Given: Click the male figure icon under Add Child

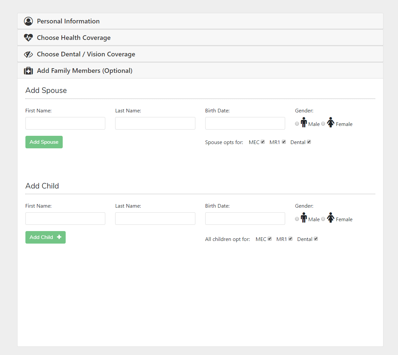Looking at the screenshot, I should point(304,218).
